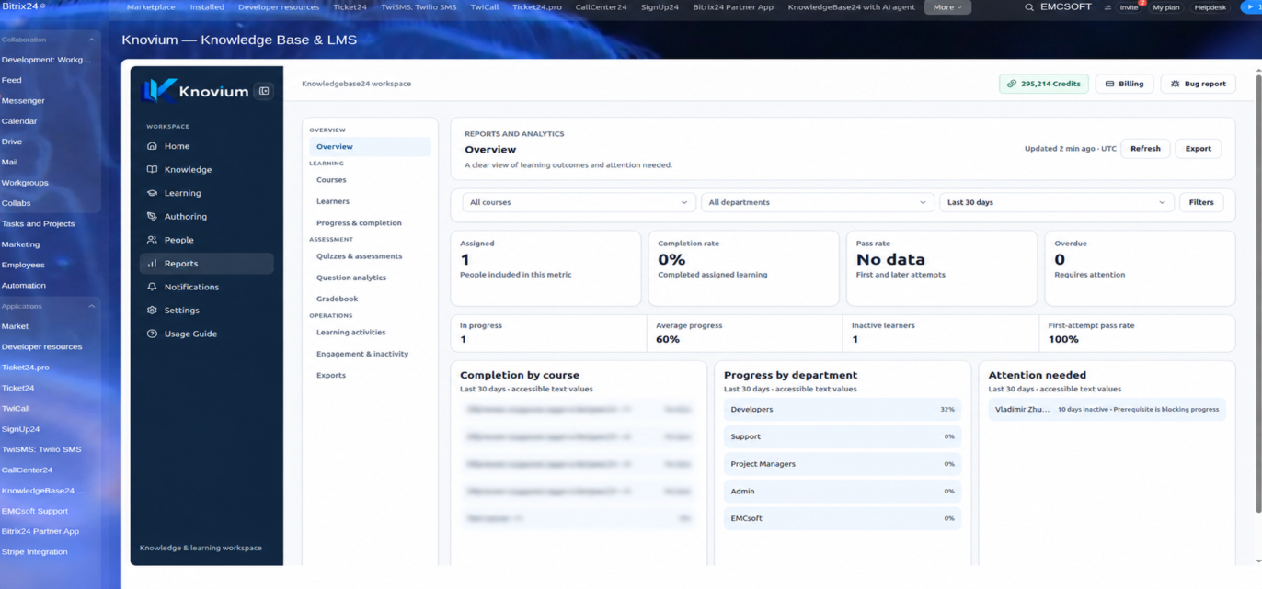Open Stripe Integration in sidebar
The height and width of the screenshot is (589, 1262).
point(35,552)
